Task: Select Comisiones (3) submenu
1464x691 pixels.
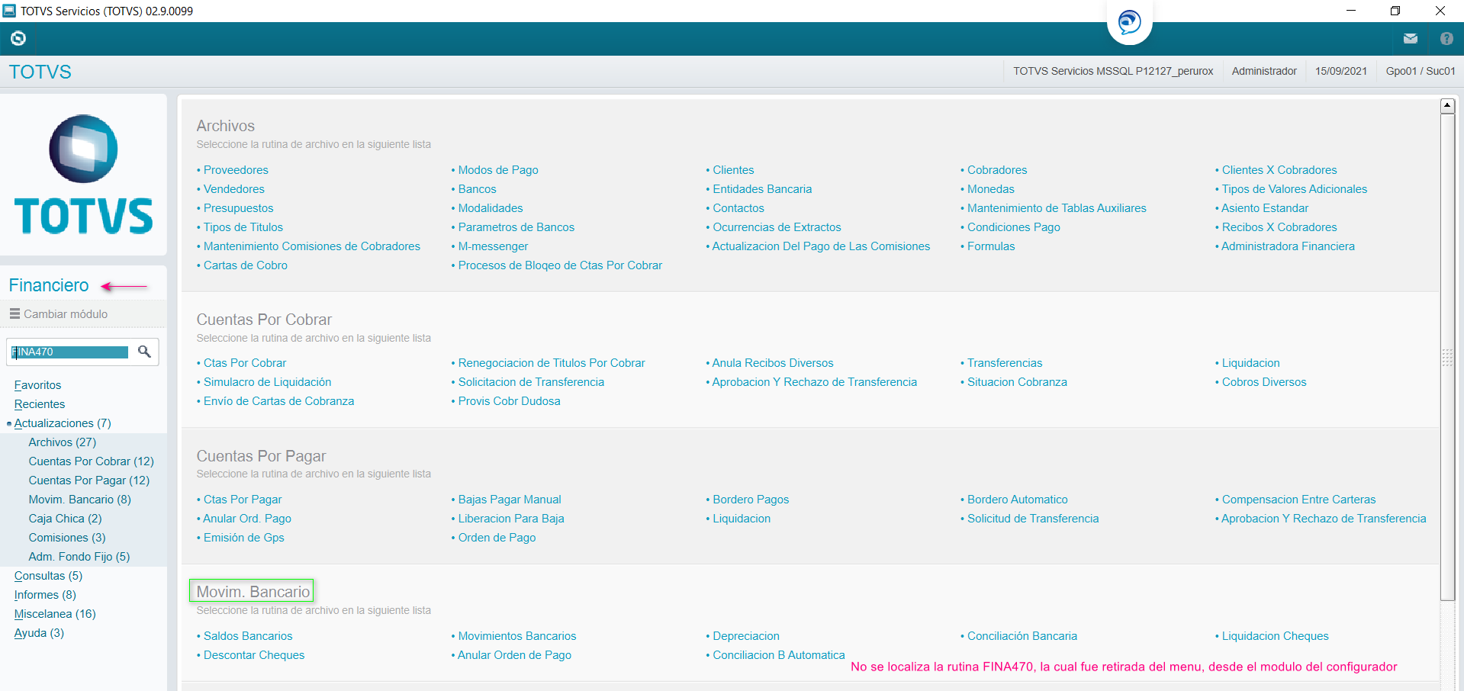Action: pyautogui.click(x=67, y=538)
